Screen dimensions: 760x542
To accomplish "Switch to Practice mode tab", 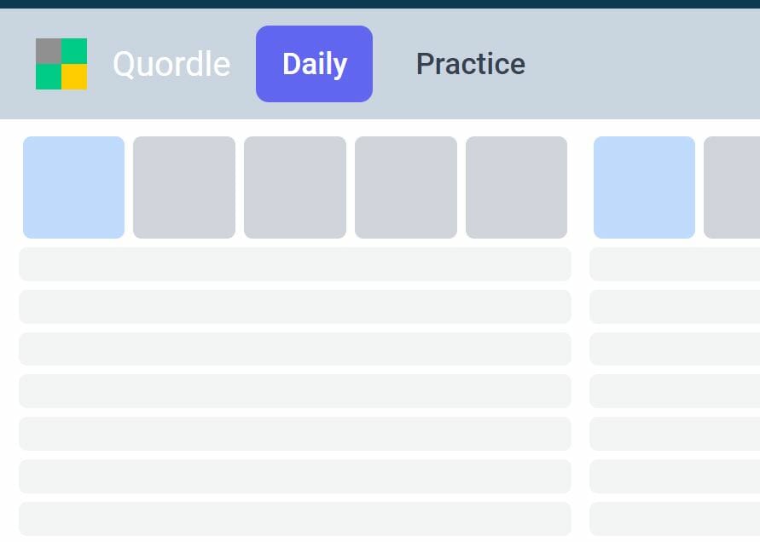I will click(x=471, y=64).
